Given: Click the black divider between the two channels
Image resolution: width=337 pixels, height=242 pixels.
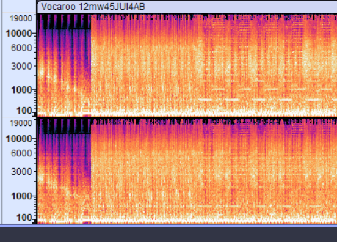Looking at the screenshot, I should click(187, 117).
